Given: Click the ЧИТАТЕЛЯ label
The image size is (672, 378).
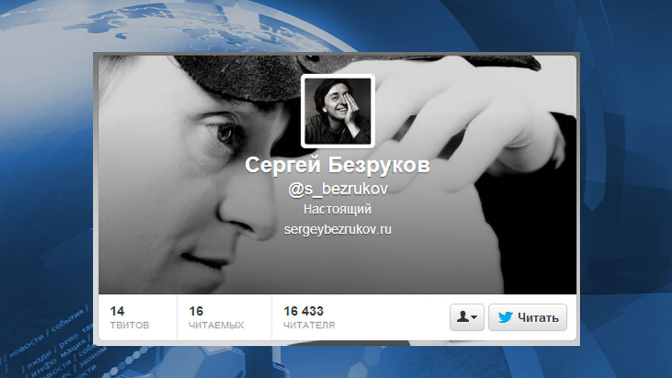Looking at the screenshot, I should coord(309,325).
